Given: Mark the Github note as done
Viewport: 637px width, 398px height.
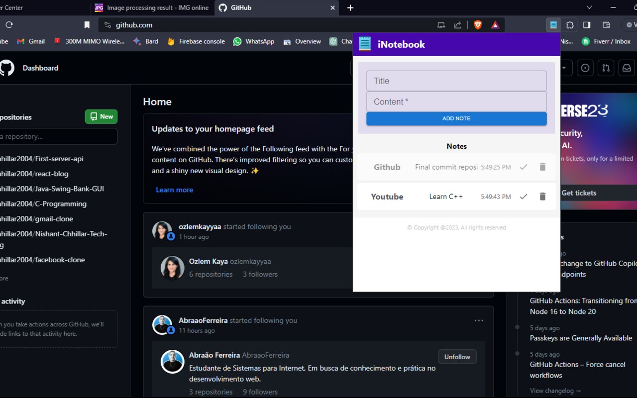Looking at the screenshot, I should point(523,167).
